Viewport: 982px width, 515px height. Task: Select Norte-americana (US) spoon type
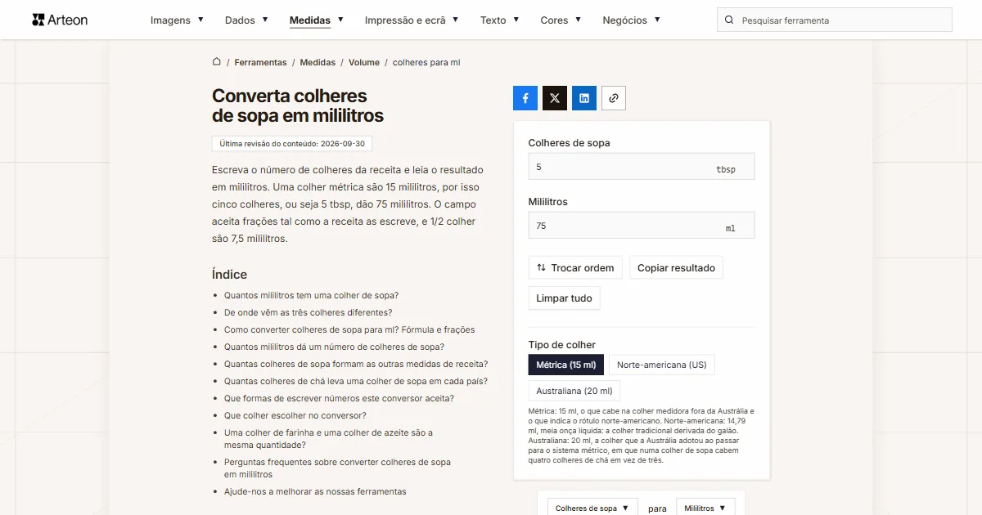(x=662, y=365)
